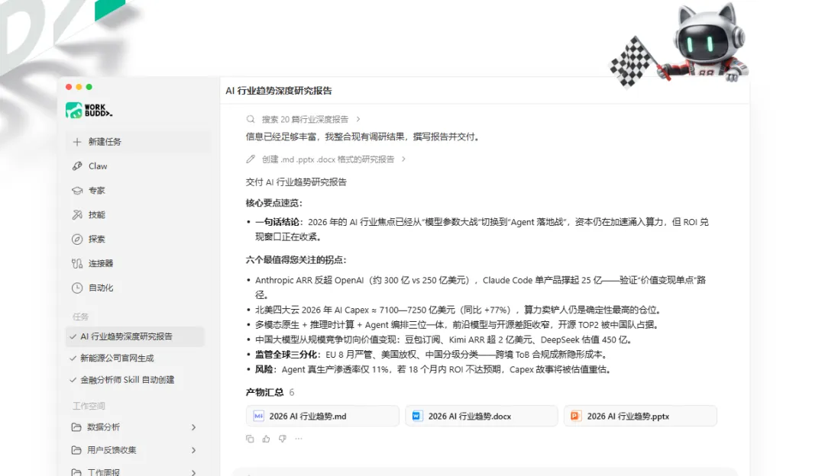Click the 任务 section label
Viewport: 825px width, 476px height.
tap(80, 317)
